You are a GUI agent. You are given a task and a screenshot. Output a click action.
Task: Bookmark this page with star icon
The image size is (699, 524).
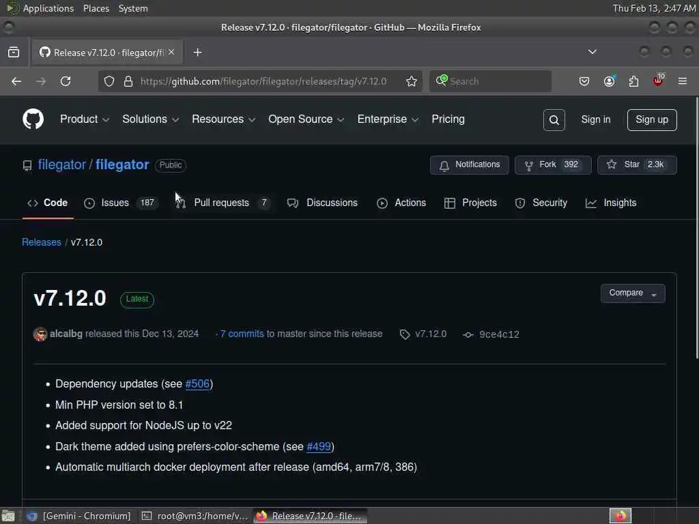pyautogui.click(x=411, y=81)
